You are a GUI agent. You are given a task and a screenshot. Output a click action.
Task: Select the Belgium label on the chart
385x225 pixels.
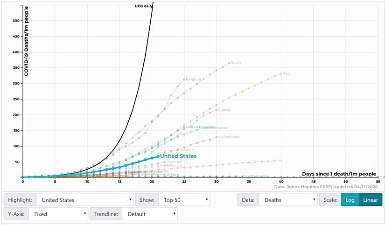pos(193,79)
